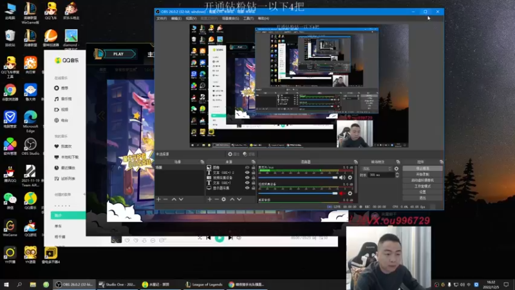515x290 pixels.
Task: Open 工具(T) menu in OBS
Action: [x=248, y=19]
